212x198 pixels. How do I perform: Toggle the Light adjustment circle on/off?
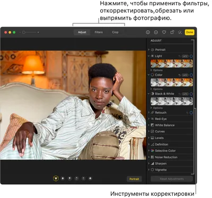tap(191, 56)
